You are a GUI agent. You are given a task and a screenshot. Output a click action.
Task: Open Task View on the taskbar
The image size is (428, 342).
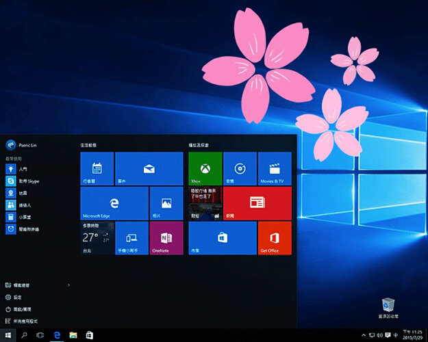click(40, 335)
